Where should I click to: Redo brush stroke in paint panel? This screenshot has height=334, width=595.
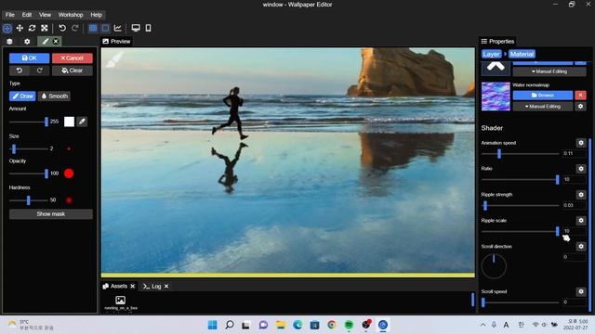click(39, 71)
